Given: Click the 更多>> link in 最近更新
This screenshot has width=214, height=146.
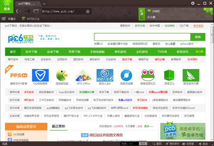Looking at the screenshot, I should point(148,126).
